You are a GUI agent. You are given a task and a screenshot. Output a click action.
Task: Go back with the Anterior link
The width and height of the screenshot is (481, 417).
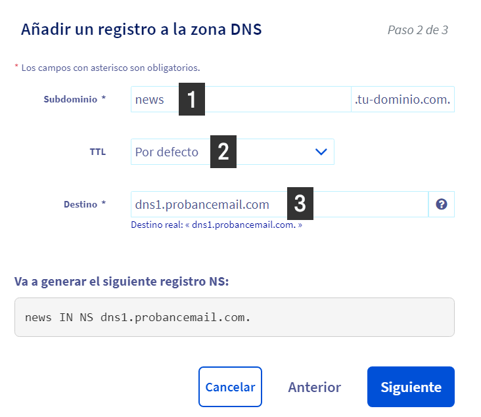[x=315, y=387]
